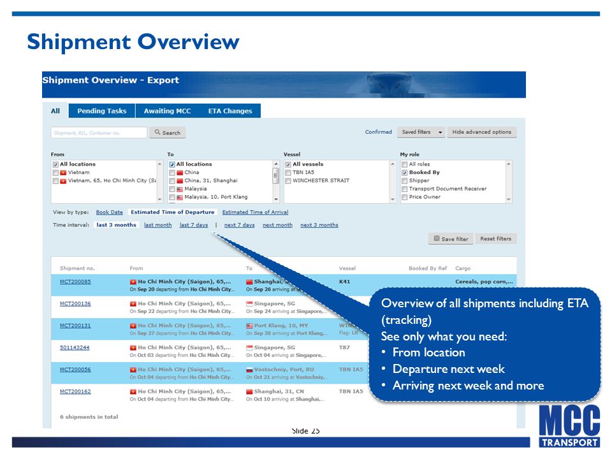
Task: Select next 7 days time interval
Action: tap(239, 225)
